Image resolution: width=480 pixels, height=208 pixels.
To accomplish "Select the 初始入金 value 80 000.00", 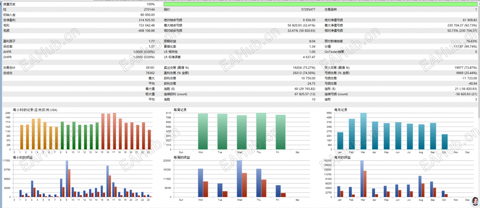I will point(148,15).
